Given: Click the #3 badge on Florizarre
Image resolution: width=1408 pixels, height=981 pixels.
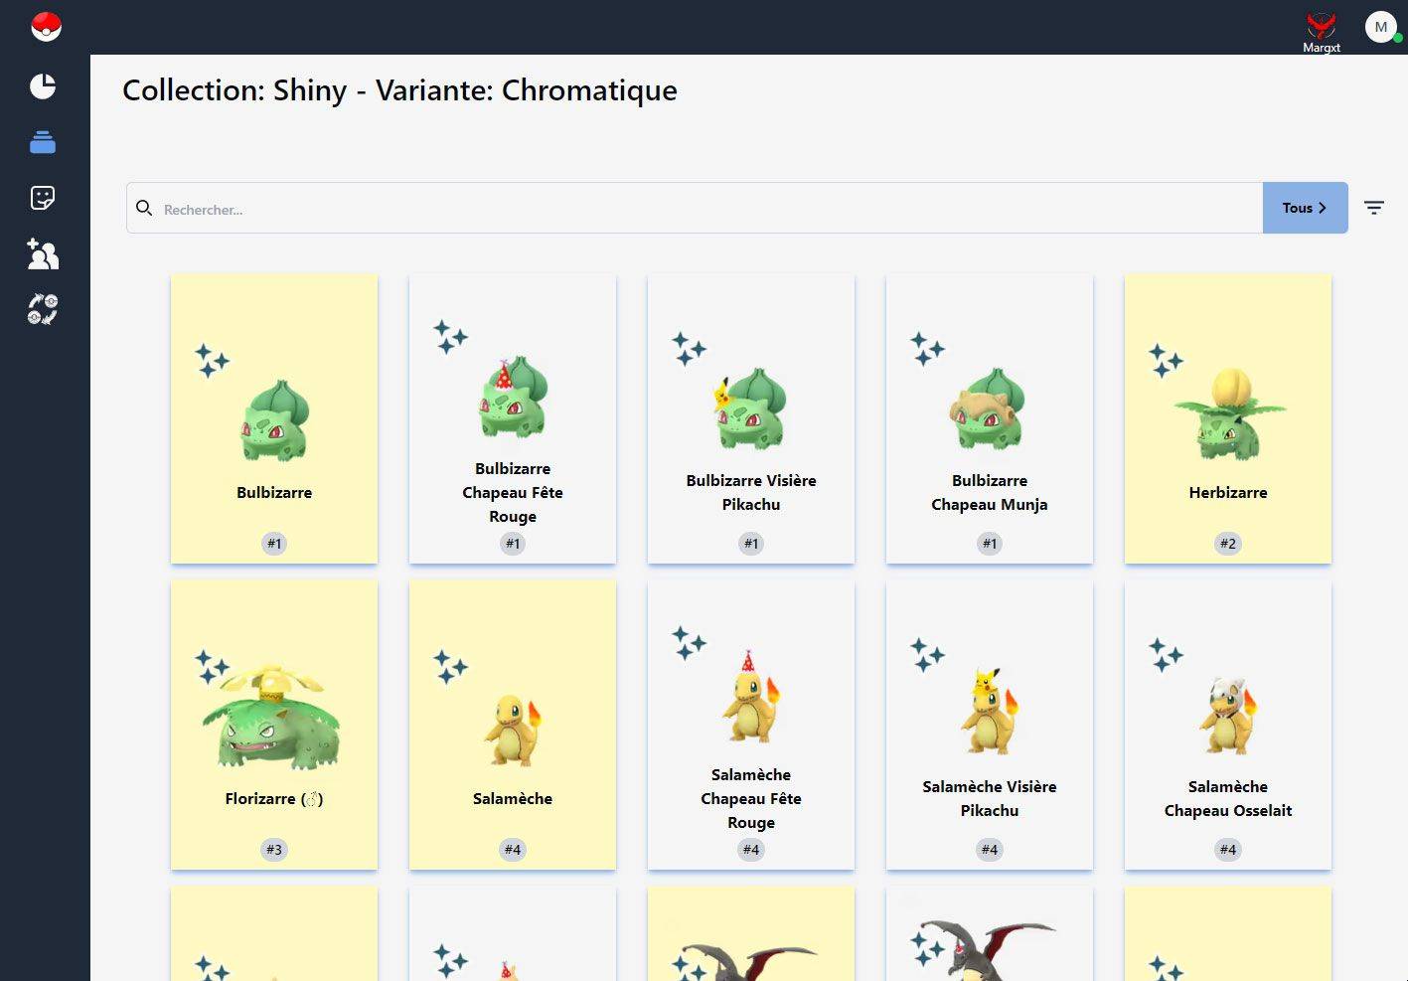Looking at the screenshot, I should click(x=274, y=850).
